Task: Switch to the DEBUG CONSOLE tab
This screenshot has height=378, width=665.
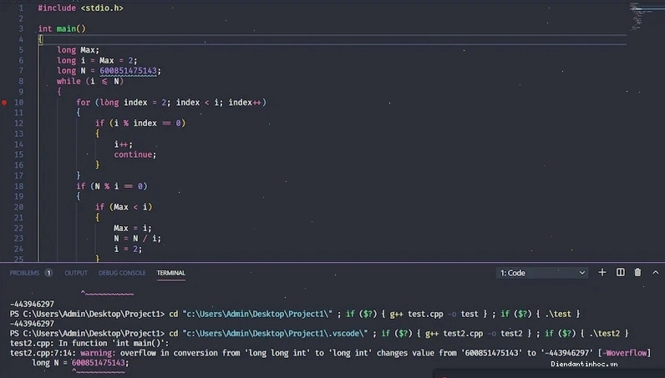Action: 122,273
